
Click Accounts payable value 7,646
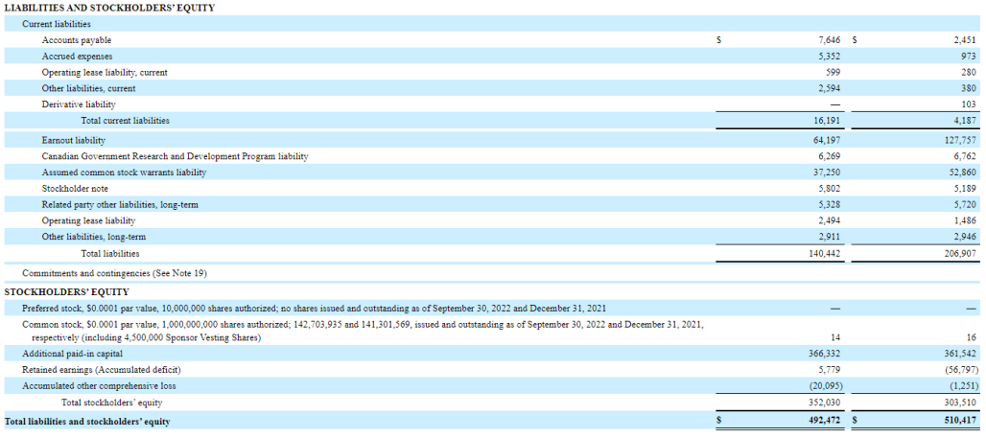coord(829,40)
